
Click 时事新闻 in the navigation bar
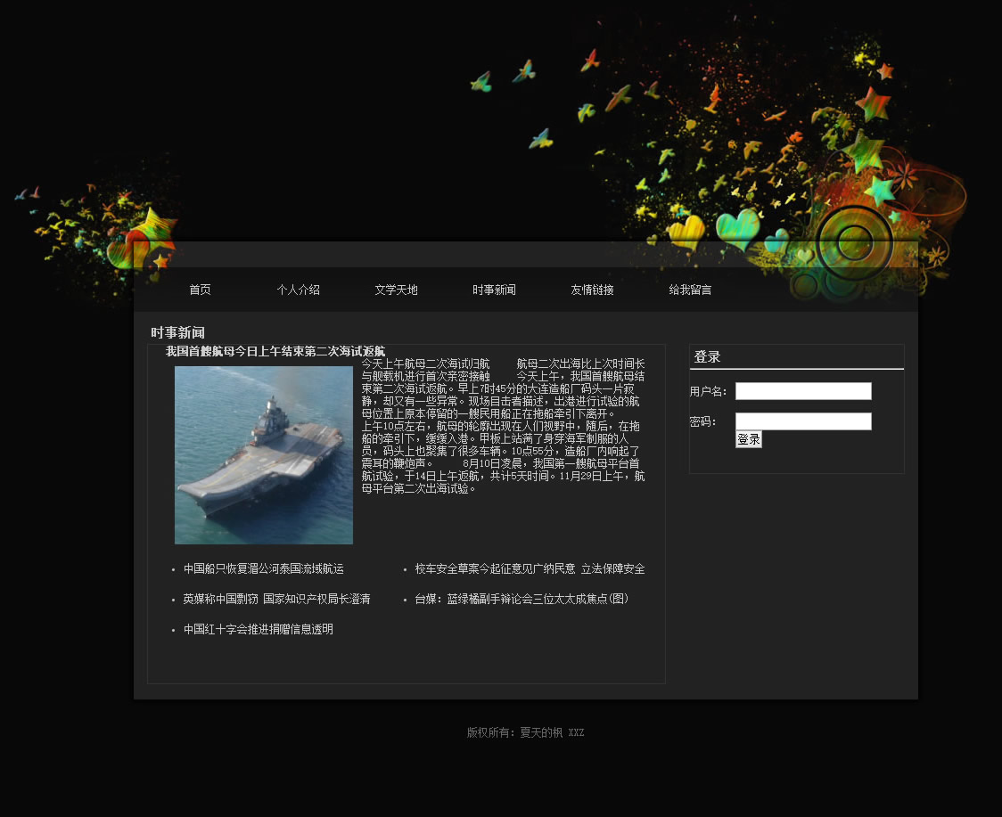(x=494, y=290)
